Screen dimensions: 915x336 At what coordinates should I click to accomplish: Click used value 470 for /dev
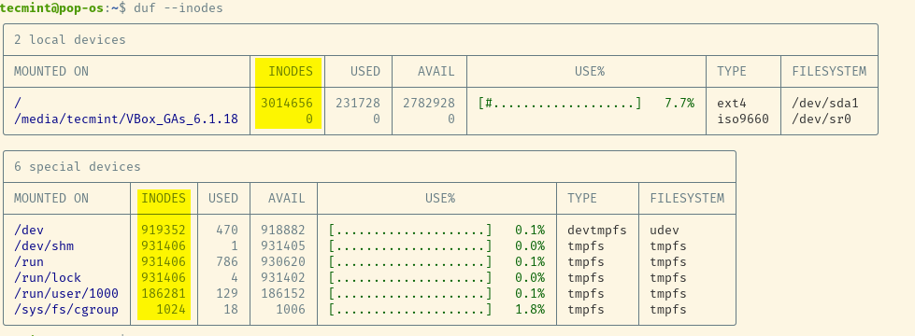227,230
